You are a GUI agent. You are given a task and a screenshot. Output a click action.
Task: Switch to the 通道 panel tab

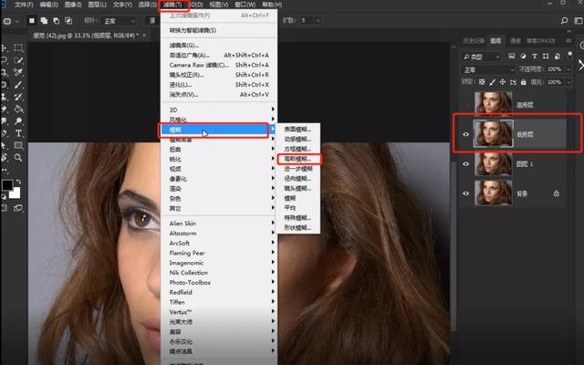516,41
